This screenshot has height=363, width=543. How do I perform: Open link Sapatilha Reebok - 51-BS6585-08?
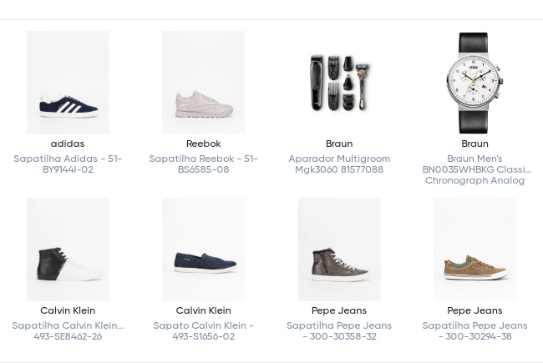203,164
